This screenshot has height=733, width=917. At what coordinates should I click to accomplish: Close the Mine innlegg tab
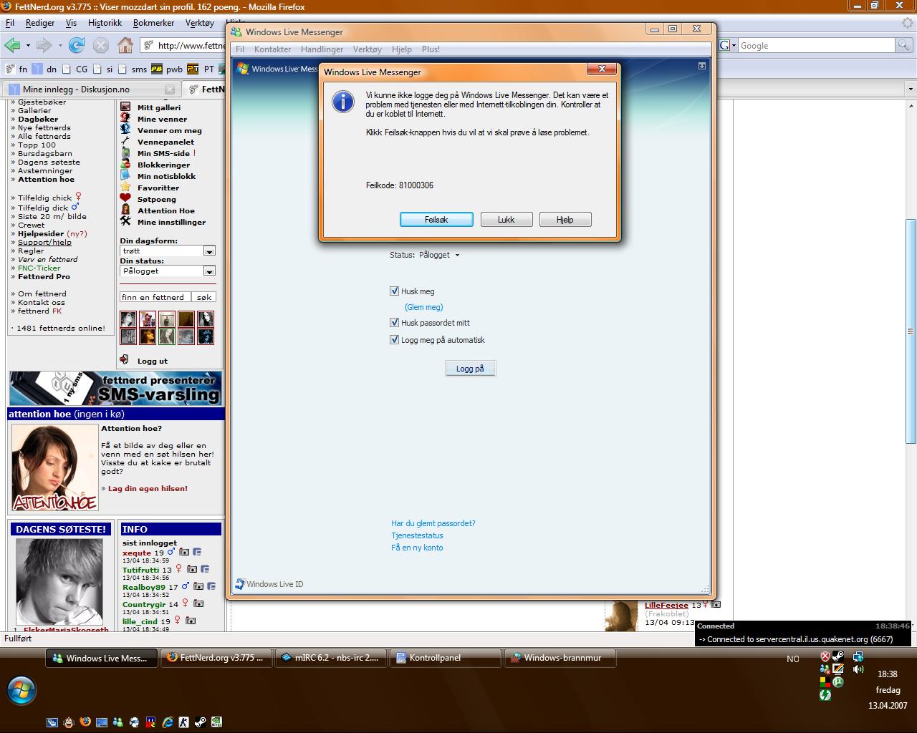point(170,89)
